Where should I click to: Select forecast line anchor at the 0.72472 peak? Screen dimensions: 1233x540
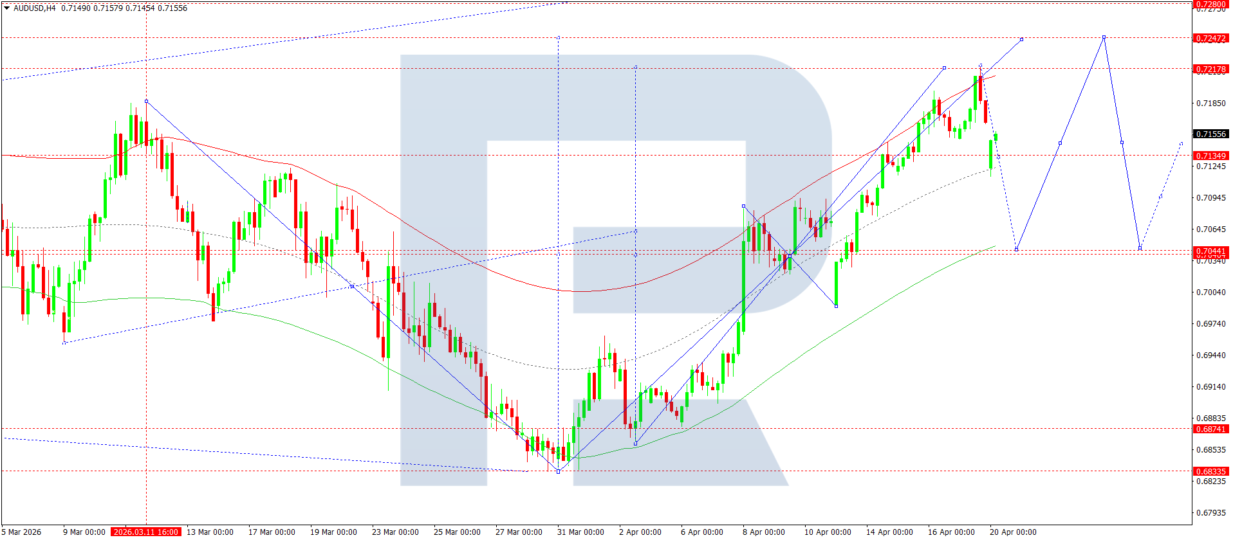pyautogui.click(x=1104, y=37)
